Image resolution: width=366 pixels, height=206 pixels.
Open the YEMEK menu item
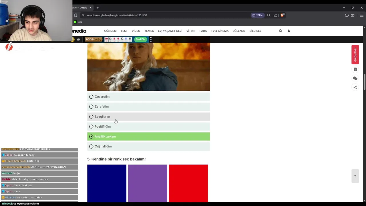(149, 31)
